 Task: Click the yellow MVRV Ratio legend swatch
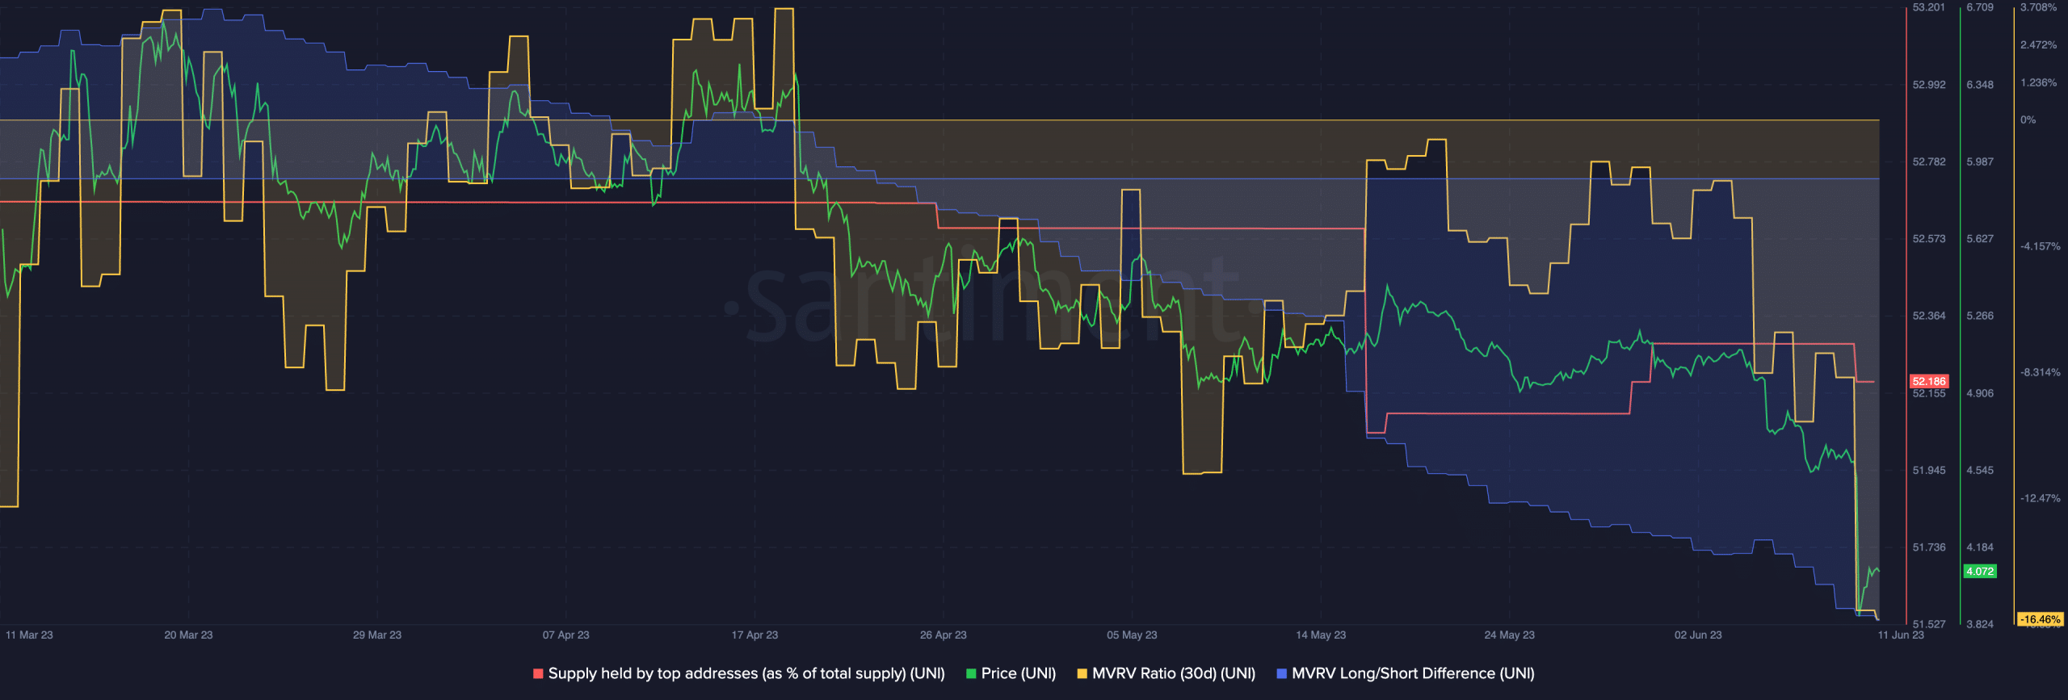pyautogui.click(x=1082, y=673)
